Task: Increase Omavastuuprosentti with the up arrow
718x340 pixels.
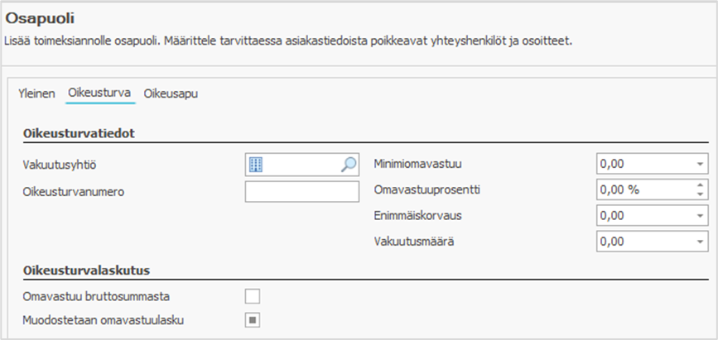Action: pyautogui.click(x=701, y=185)
